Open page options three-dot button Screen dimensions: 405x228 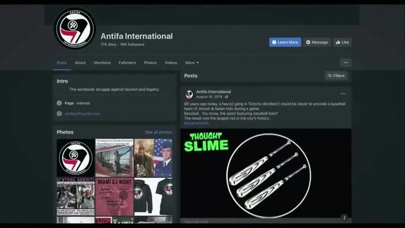[x=346, y=62]
